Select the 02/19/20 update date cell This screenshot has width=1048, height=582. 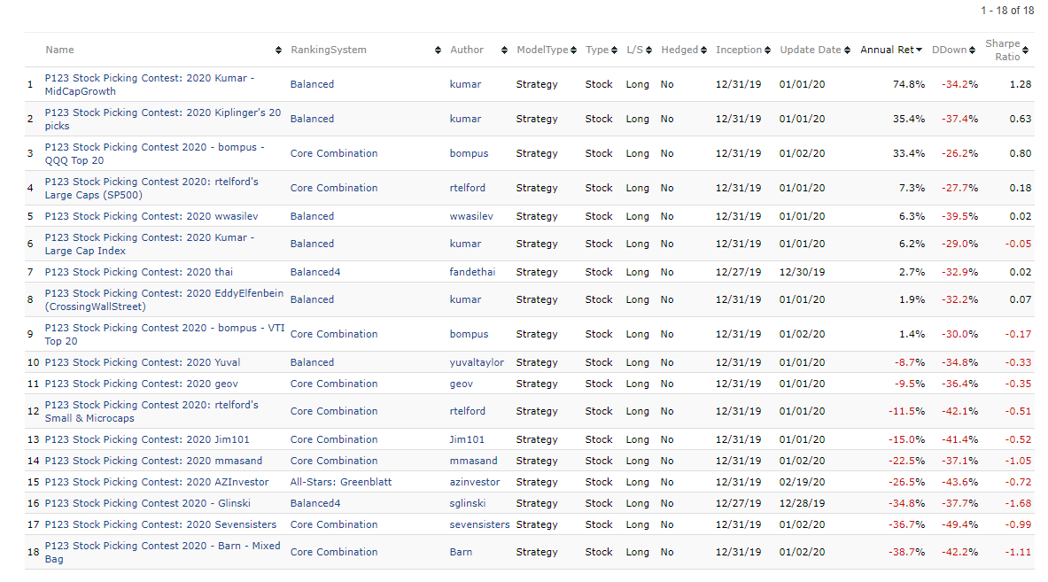802,483
